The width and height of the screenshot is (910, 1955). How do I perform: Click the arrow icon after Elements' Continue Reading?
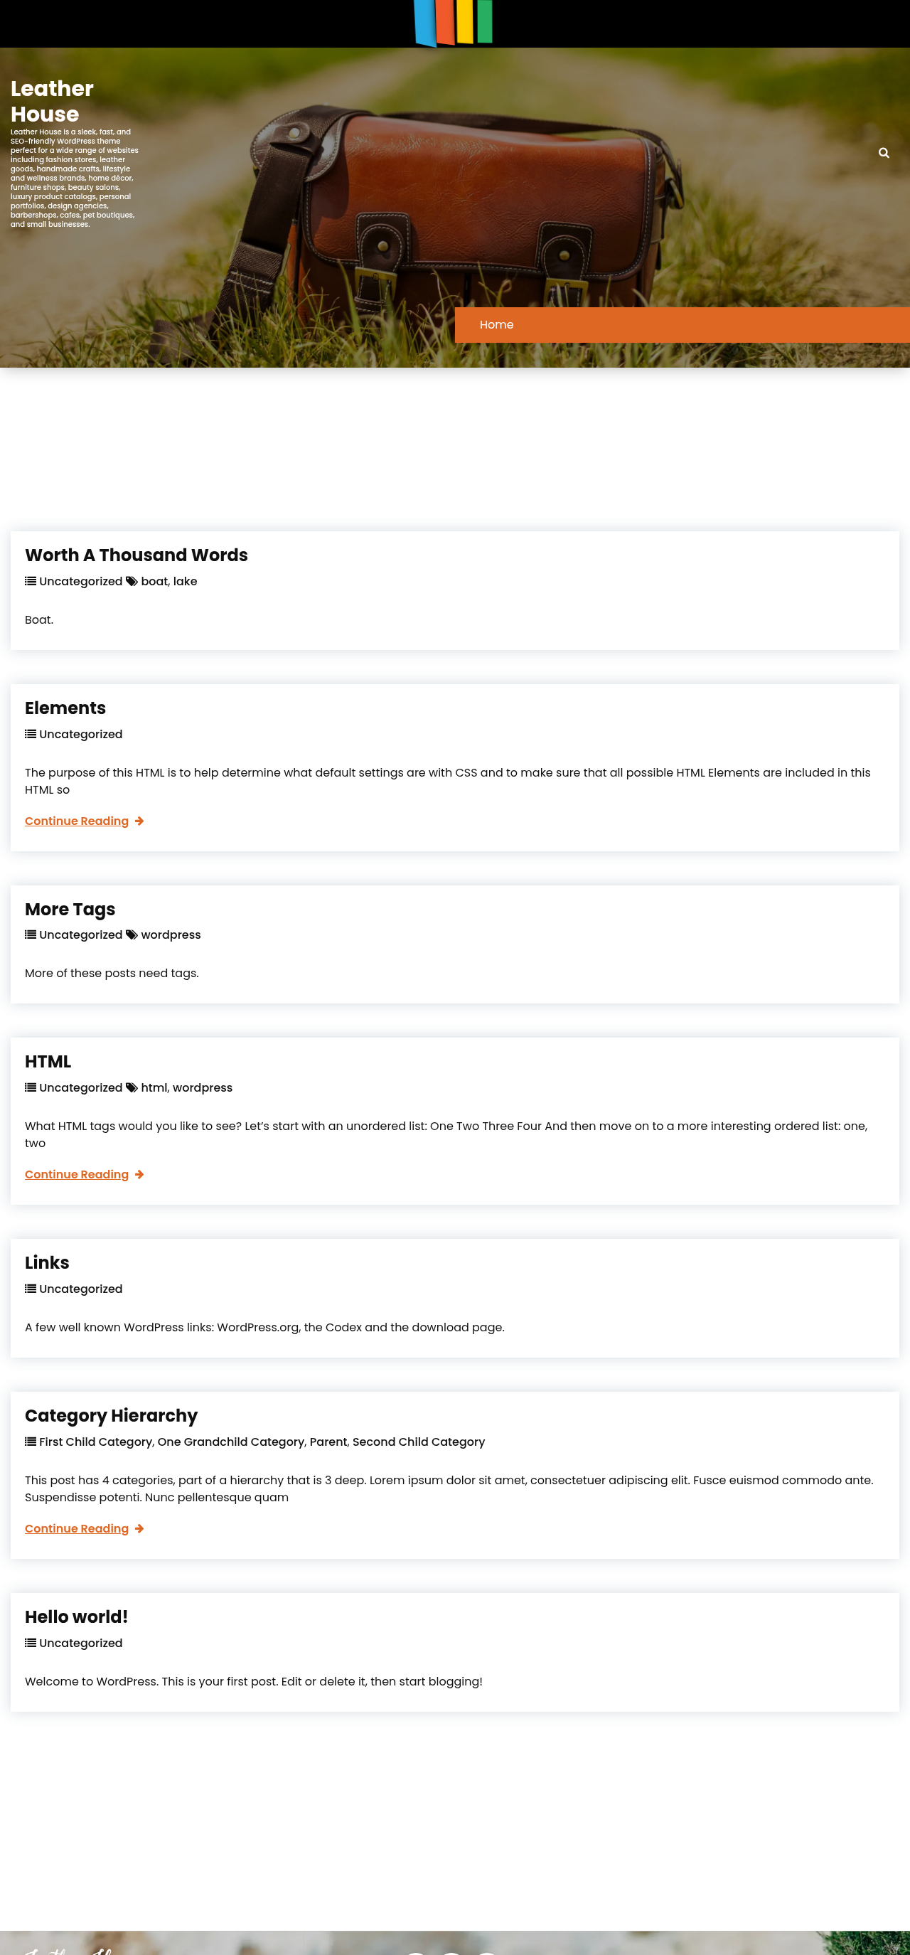(x=139, y=821)
